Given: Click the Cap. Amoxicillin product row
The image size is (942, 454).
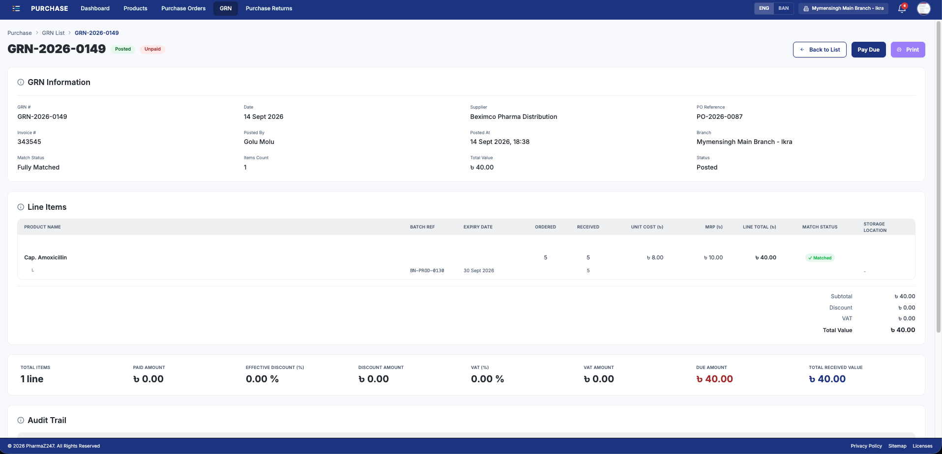Looking at the screenshot, I should click(466, 257).
